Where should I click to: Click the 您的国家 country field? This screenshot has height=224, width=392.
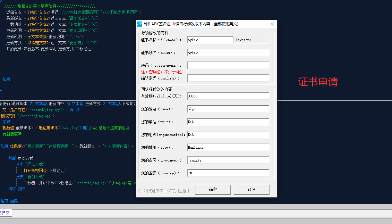pyautogui.click(x=228, y=173)
